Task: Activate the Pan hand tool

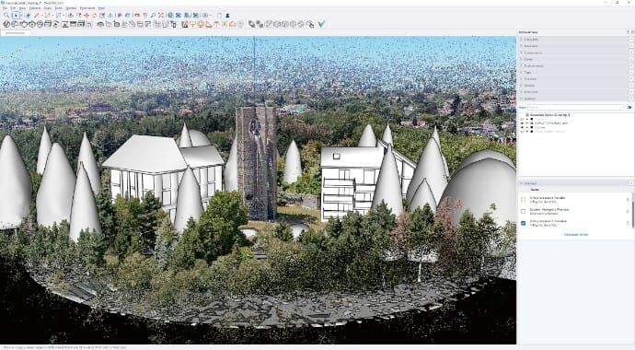Action: (x=145, y=16)
